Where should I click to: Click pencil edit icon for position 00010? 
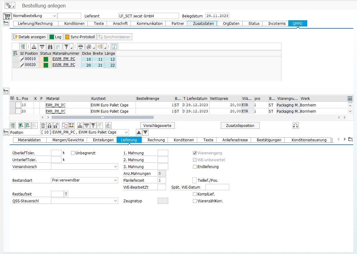22,59
